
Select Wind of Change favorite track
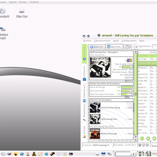click(97, 87)
